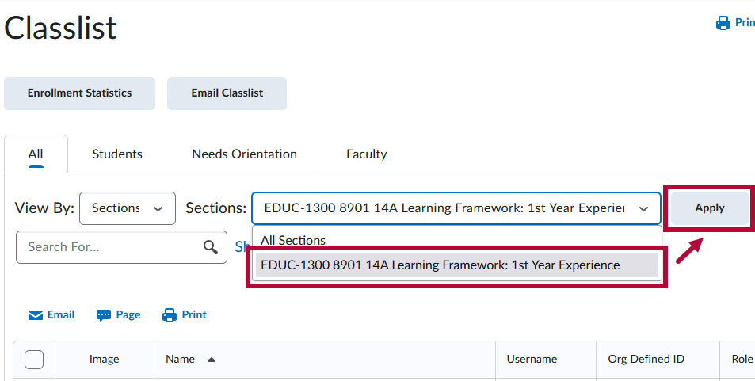Click the printer icon beside Print
This screenshot has width=755, height=381.
pos(170,315)
